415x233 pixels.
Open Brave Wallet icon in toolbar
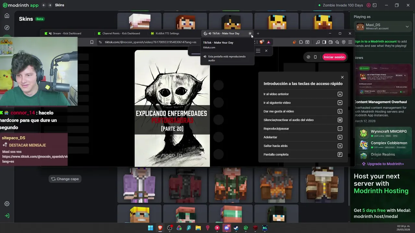[x=331, y=42]
